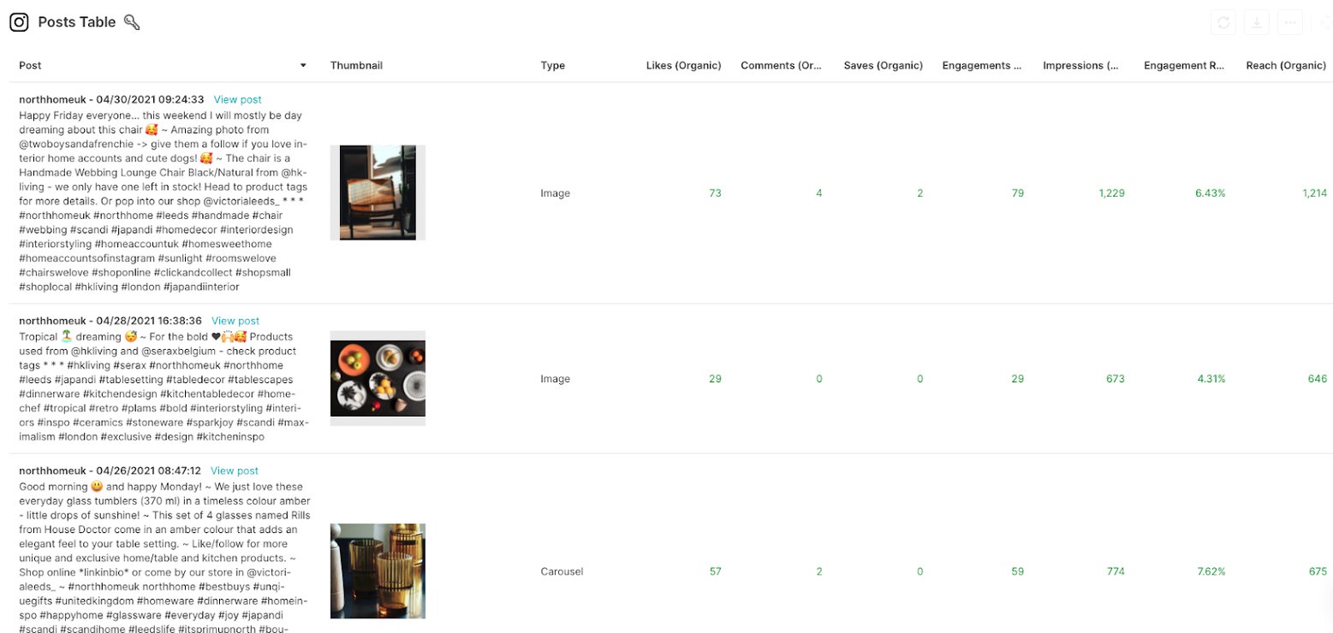Screen dimensions: 1333x633
Task: Select the Type column header
Action: click(x=552, y=65)
